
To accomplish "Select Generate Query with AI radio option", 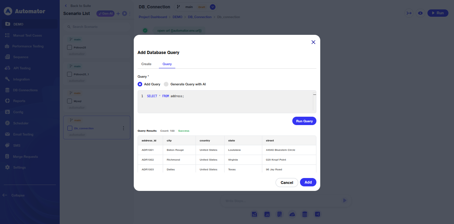I will [166, 84].
